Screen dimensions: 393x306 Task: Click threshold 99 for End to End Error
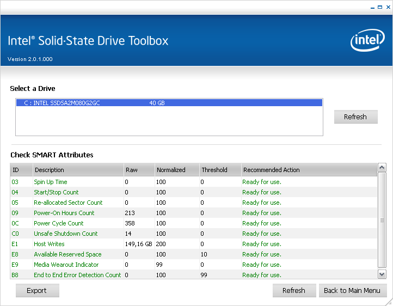tap(204, 275)
